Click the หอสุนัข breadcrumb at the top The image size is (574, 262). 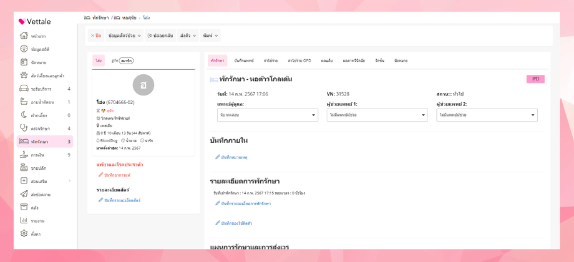tap(125, 17)
